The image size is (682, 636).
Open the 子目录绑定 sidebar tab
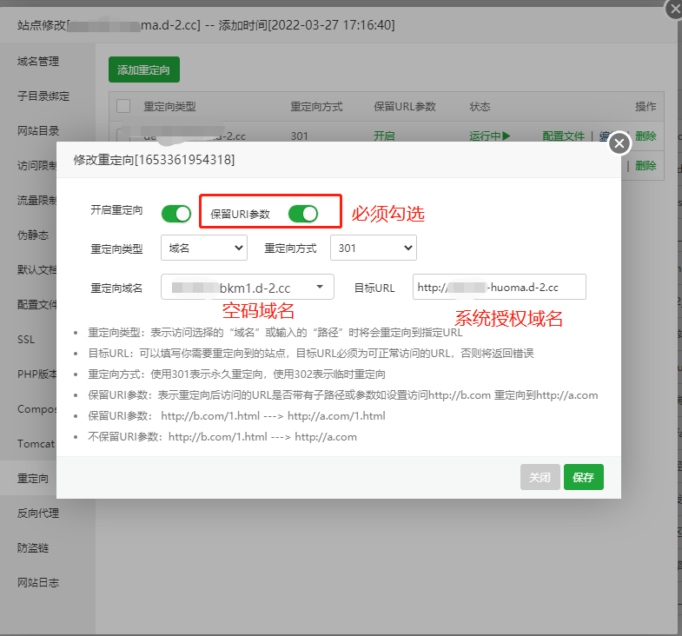pos(43,96)
